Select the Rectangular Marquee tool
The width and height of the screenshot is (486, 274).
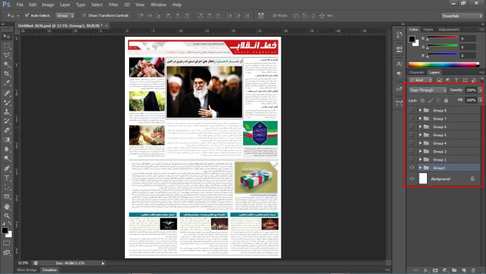tap(6, 46)
